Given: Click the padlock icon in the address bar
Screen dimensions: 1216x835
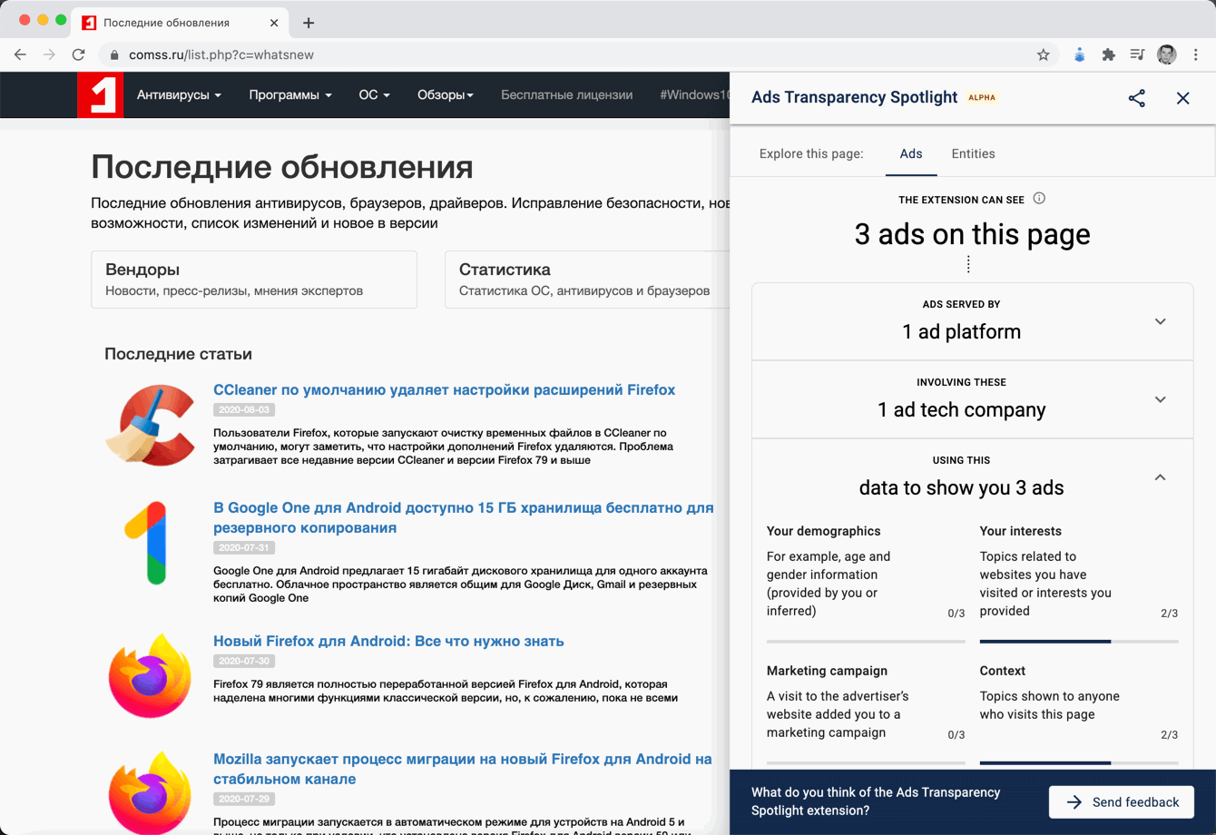Looking at the screenshot, I should 113,54.
